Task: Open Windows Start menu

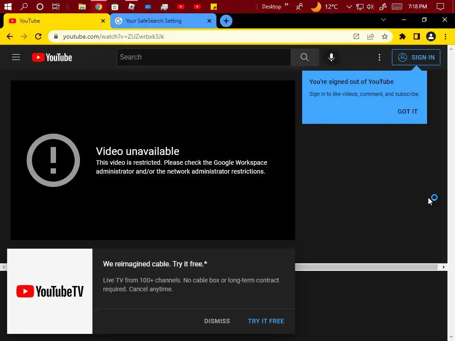Action: click(8, 6)
